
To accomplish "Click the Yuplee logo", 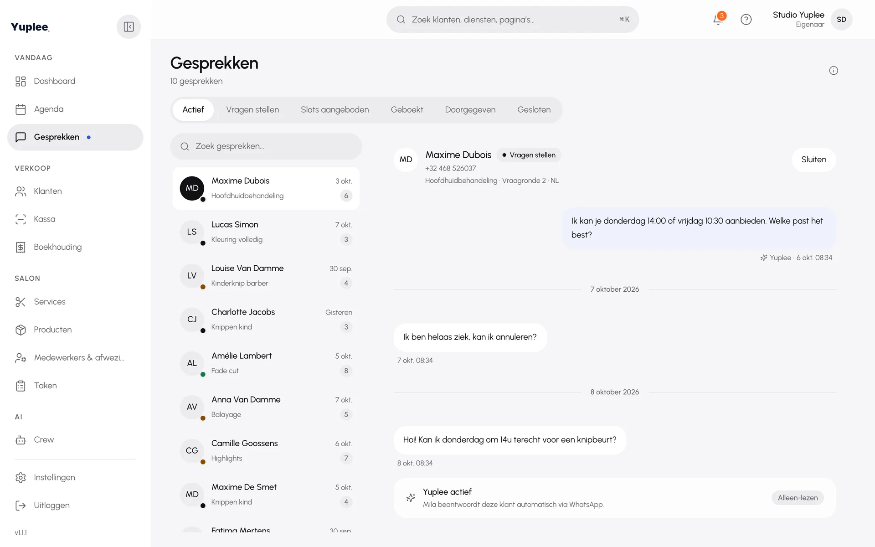I will pyautogui.click(x=30, y=27).
